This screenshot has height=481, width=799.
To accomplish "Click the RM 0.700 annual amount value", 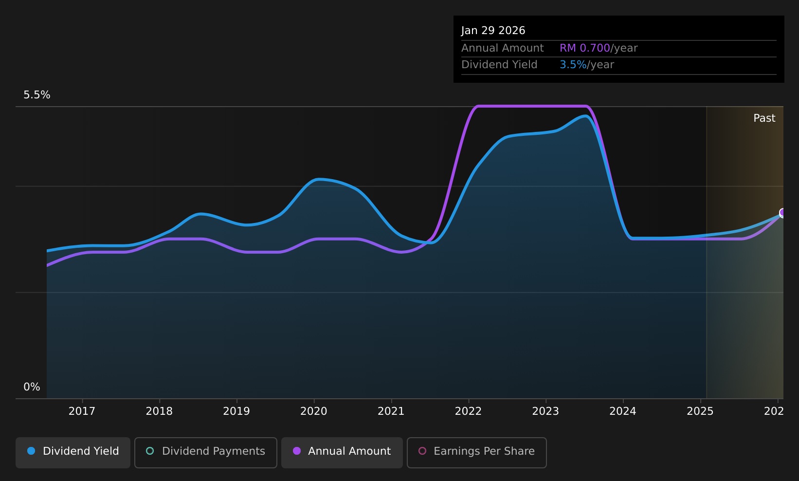I will (585, 48).
